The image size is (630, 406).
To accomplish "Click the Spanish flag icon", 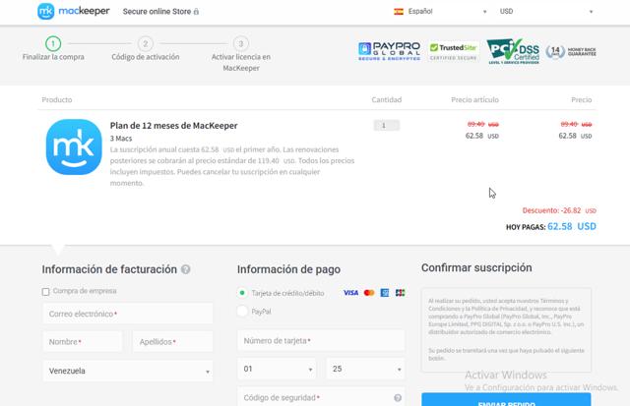I will 399,12.
